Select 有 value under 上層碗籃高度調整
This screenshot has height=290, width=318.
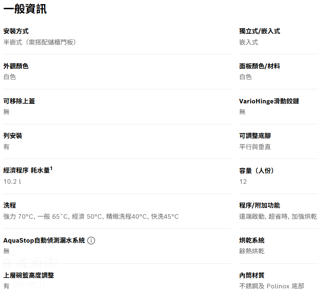point(7,286)
